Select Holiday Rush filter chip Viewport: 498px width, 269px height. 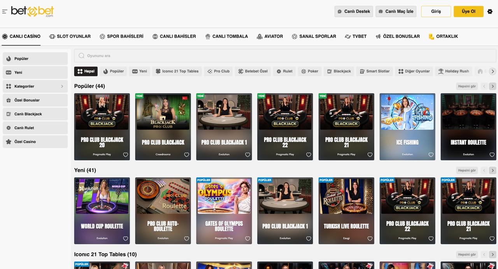click(x=454, y=72)
